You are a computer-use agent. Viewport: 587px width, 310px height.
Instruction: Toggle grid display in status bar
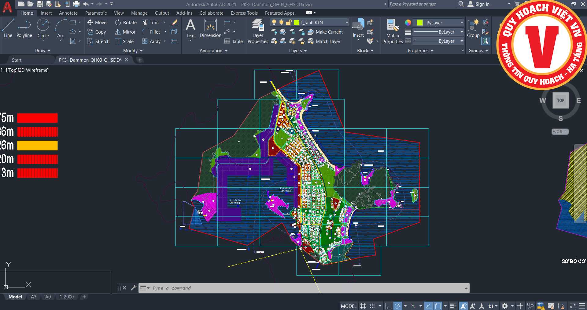point(363,306)
